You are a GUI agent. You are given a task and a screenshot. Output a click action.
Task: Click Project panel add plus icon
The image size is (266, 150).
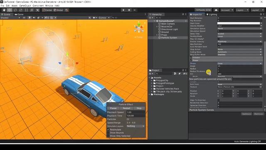tap(150, 74)
